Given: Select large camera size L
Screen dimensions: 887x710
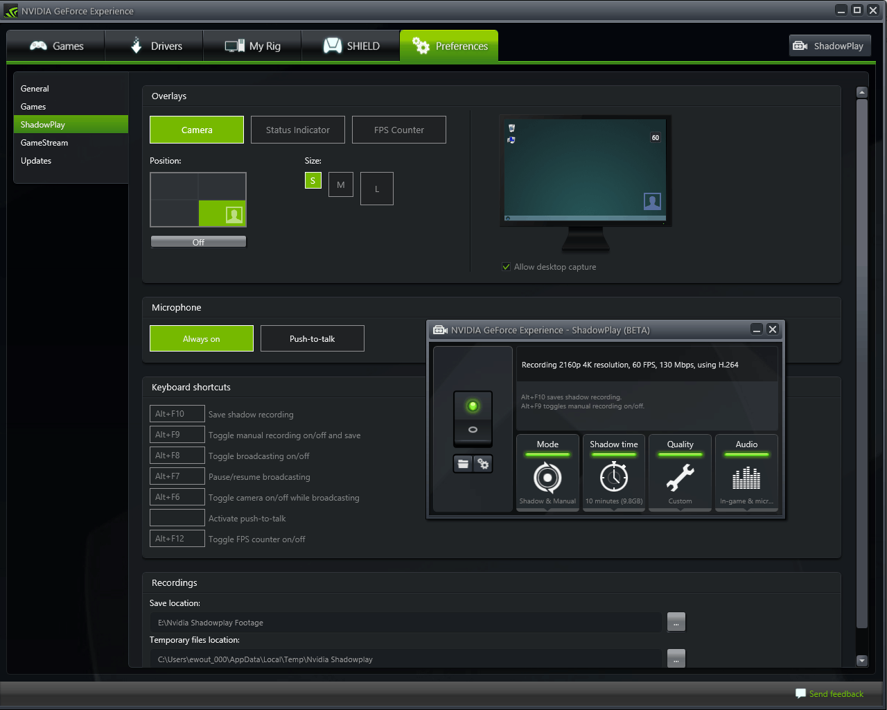Looking at the screenshot, I should click(377, 189).
